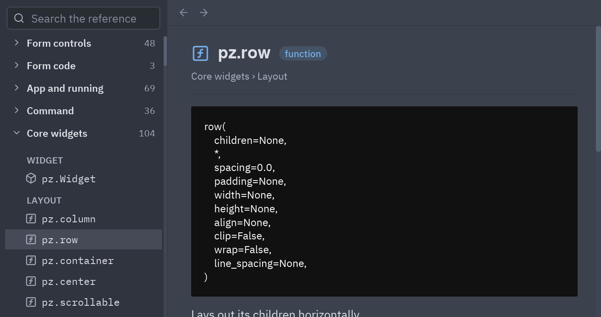Focus the Search the reference field
Viewport: 601px width, 317px height.
tap(83, 18)
